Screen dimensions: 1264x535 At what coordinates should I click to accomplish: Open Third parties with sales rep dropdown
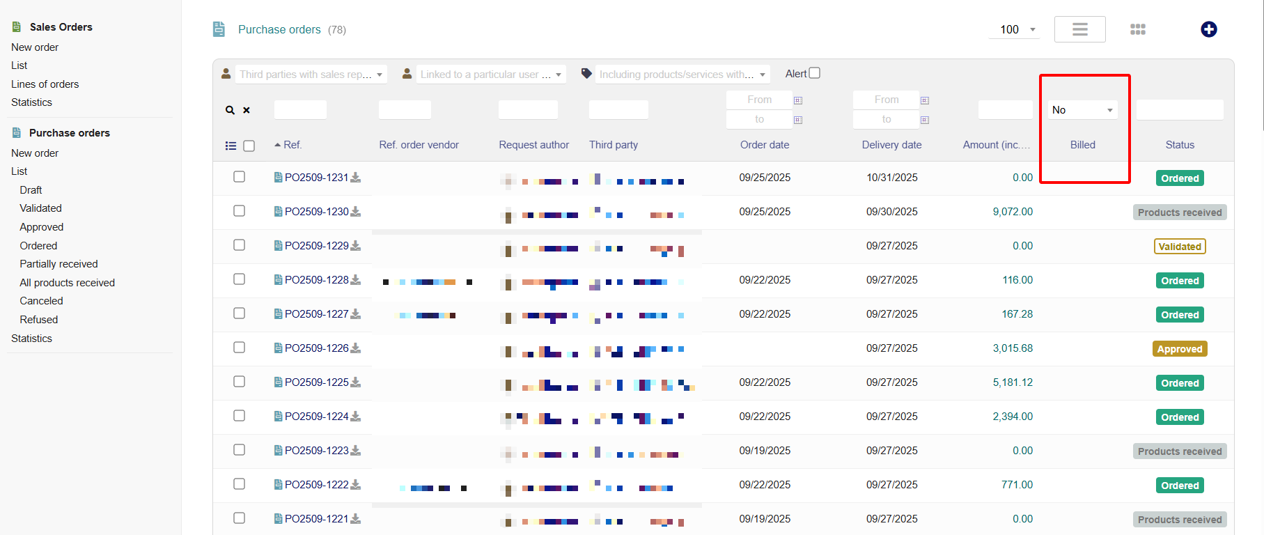click(x=311, y=75)
